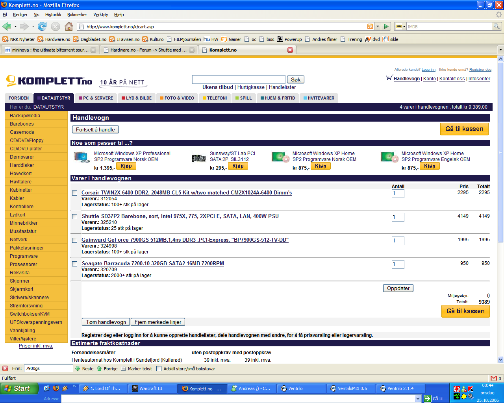Image resolution: width=504 pixels, height=403 pixels.
Task: Switch to the mininova bittorrent tab
Action: [x=50, y=50]
